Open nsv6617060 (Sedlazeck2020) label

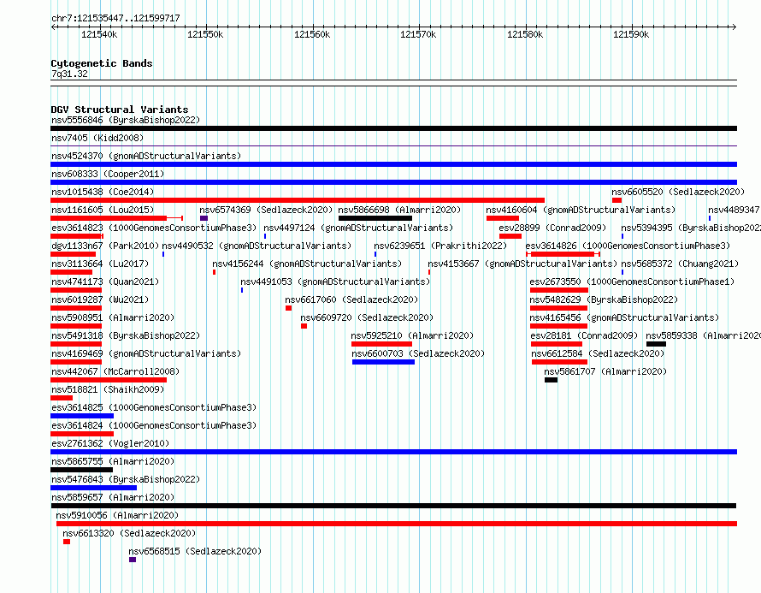351,299
